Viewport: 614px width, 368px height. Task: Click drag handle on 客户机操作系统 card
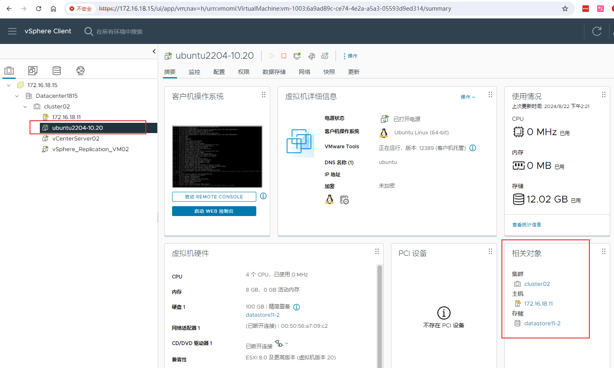pyautogui.click(x=264, y=94)
